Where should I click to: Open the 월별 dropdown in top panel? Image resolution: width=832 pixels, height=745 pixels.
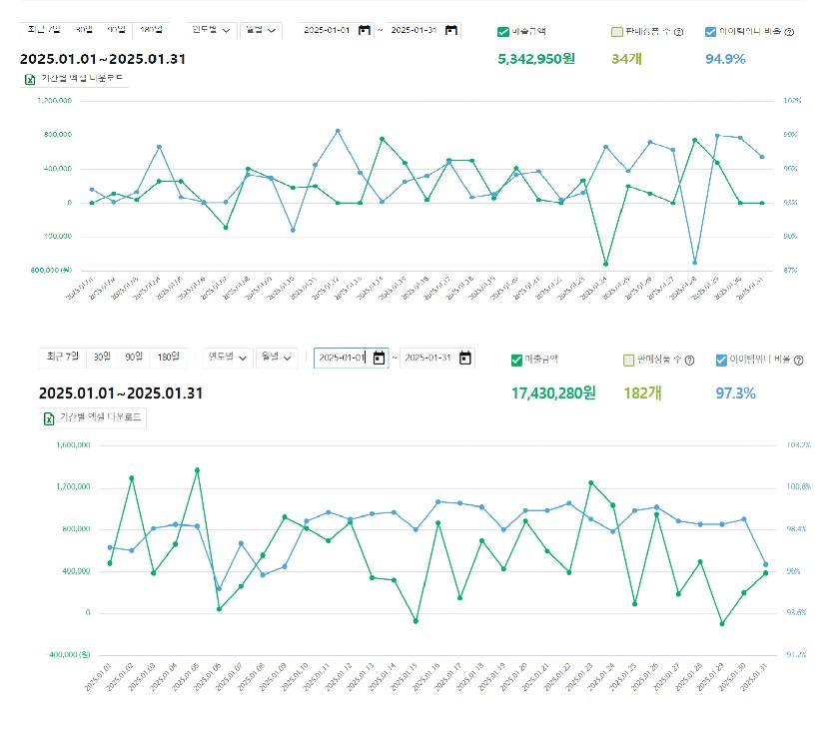tap(261, 30)
